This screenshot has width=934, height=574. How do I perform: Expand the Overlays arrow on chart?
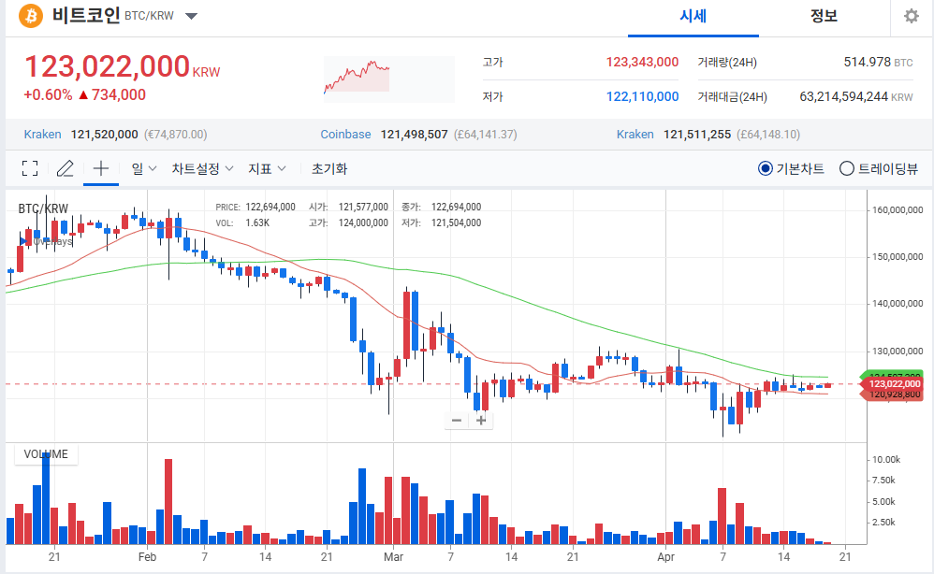pos(22,241)
